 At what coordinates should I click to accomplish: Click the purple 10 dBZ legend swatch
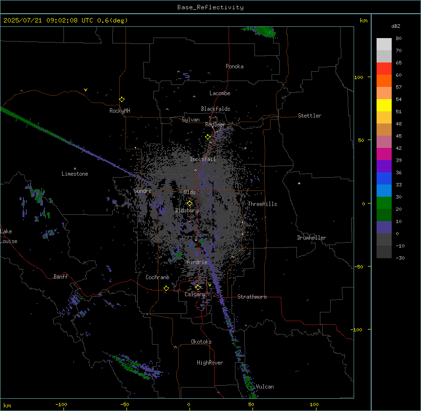tap(384, 227)
